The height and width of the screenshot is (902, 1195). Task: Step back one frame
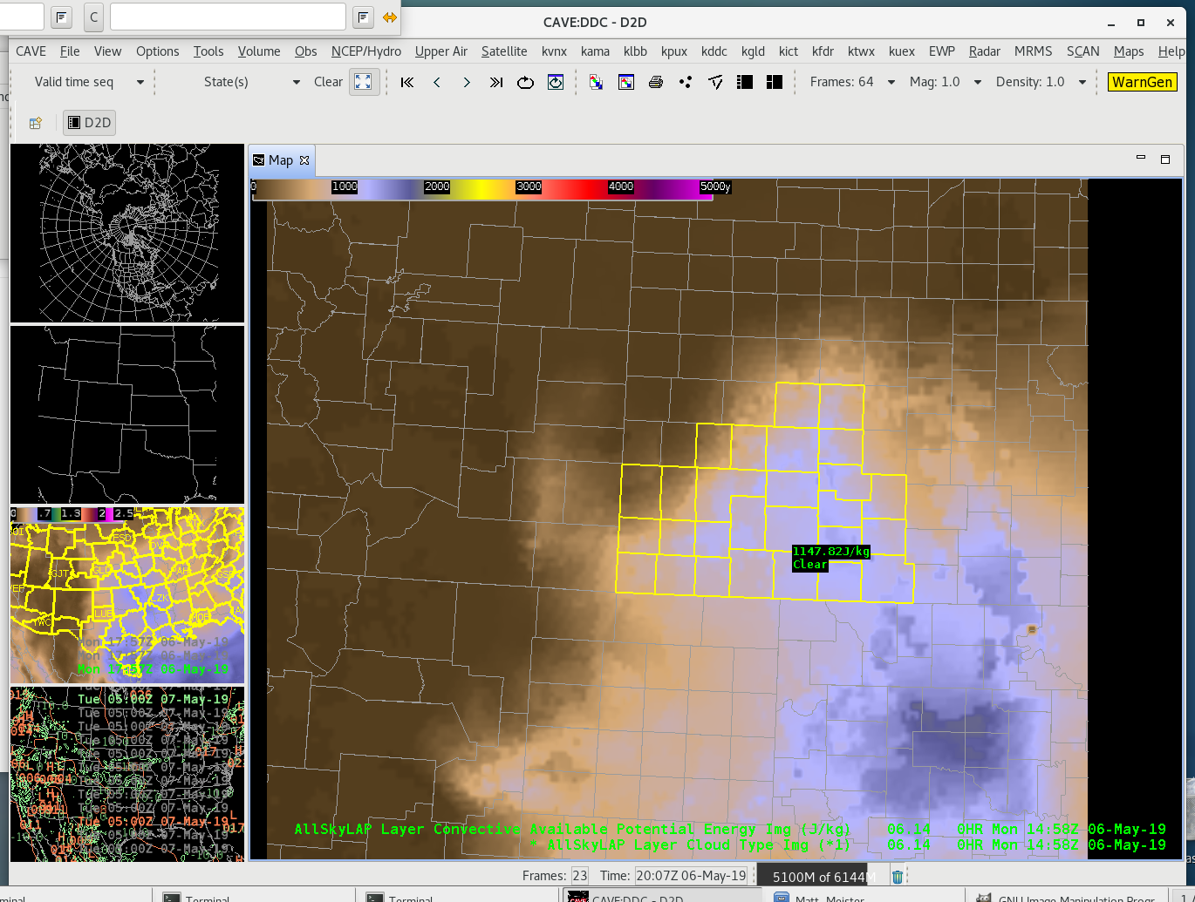(437, 82)
